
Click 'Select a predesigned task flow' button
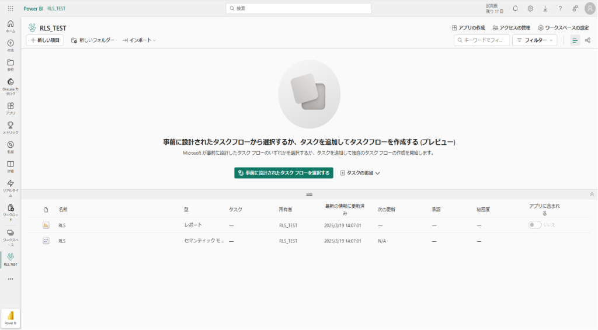click(283, 173)
